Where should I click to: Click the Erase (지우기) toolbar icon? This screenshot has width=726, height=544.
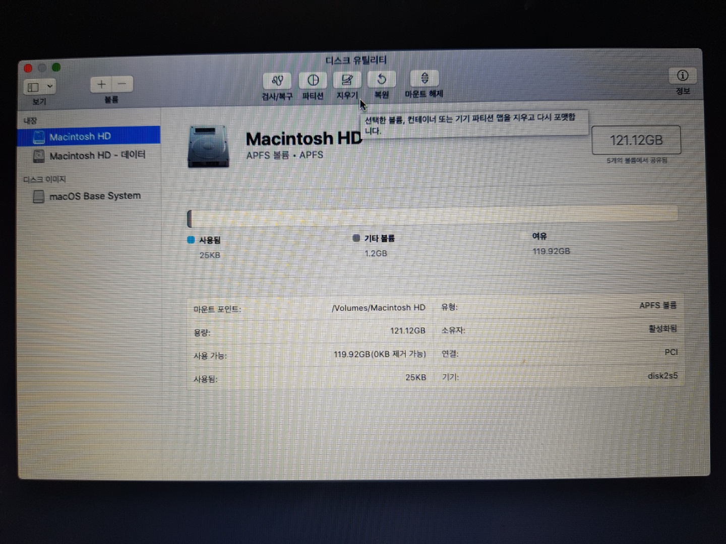347,80
